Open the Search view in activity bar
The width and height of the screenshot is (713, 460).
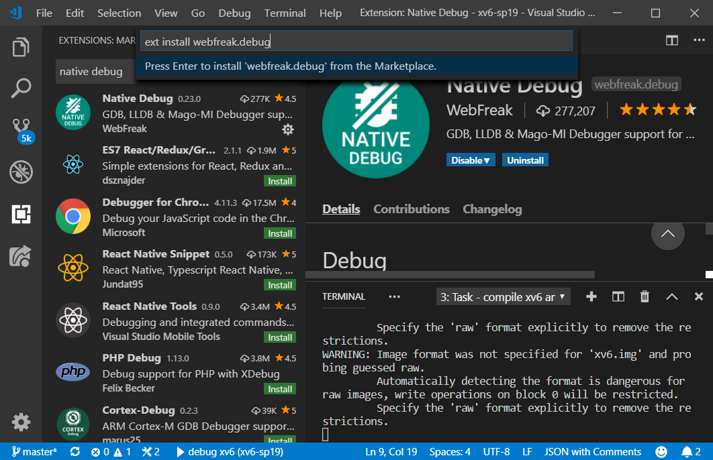[x=21, y=88]
